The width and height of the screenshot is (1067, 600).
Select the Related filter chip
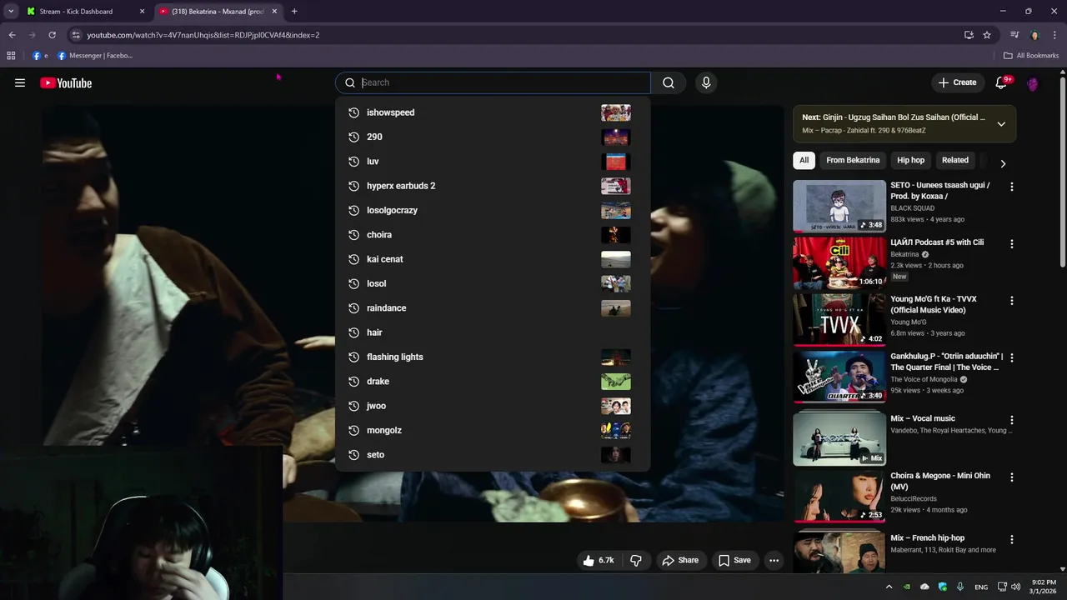955,160
